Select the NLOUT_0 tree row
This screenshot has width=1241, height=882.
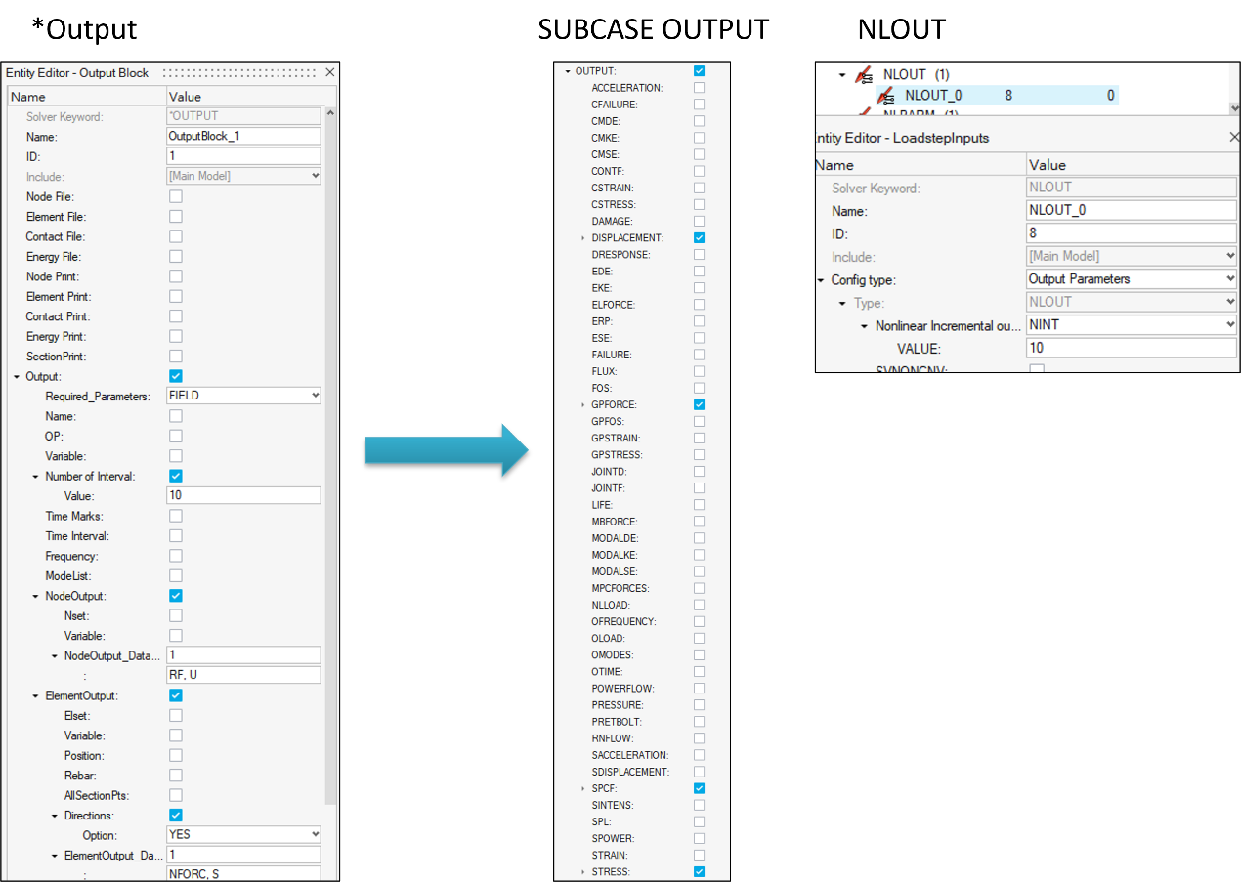coord(977,96)
